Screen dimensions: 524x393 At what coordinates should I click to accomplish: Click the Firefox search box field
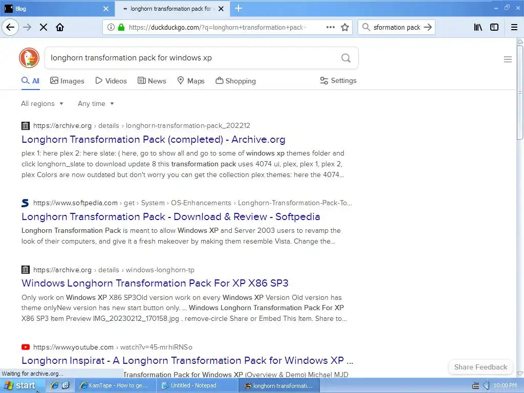coord(396,27)
